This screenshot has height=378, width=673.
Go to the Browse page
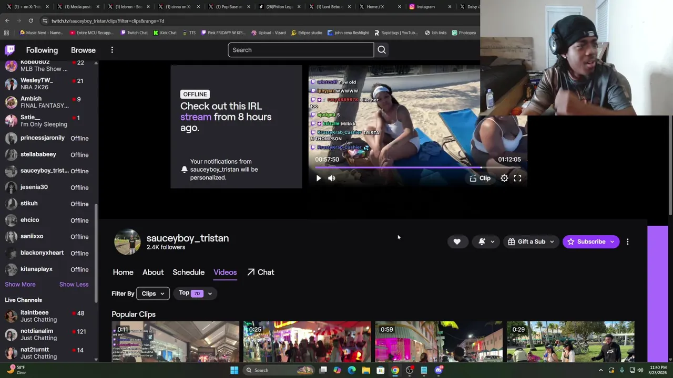83,50
